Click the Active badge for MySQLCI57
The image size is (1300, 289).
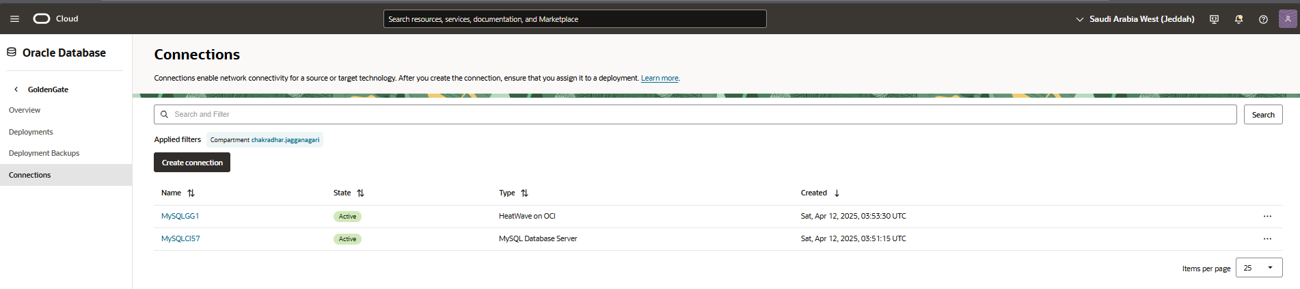[x=347, y=239]
